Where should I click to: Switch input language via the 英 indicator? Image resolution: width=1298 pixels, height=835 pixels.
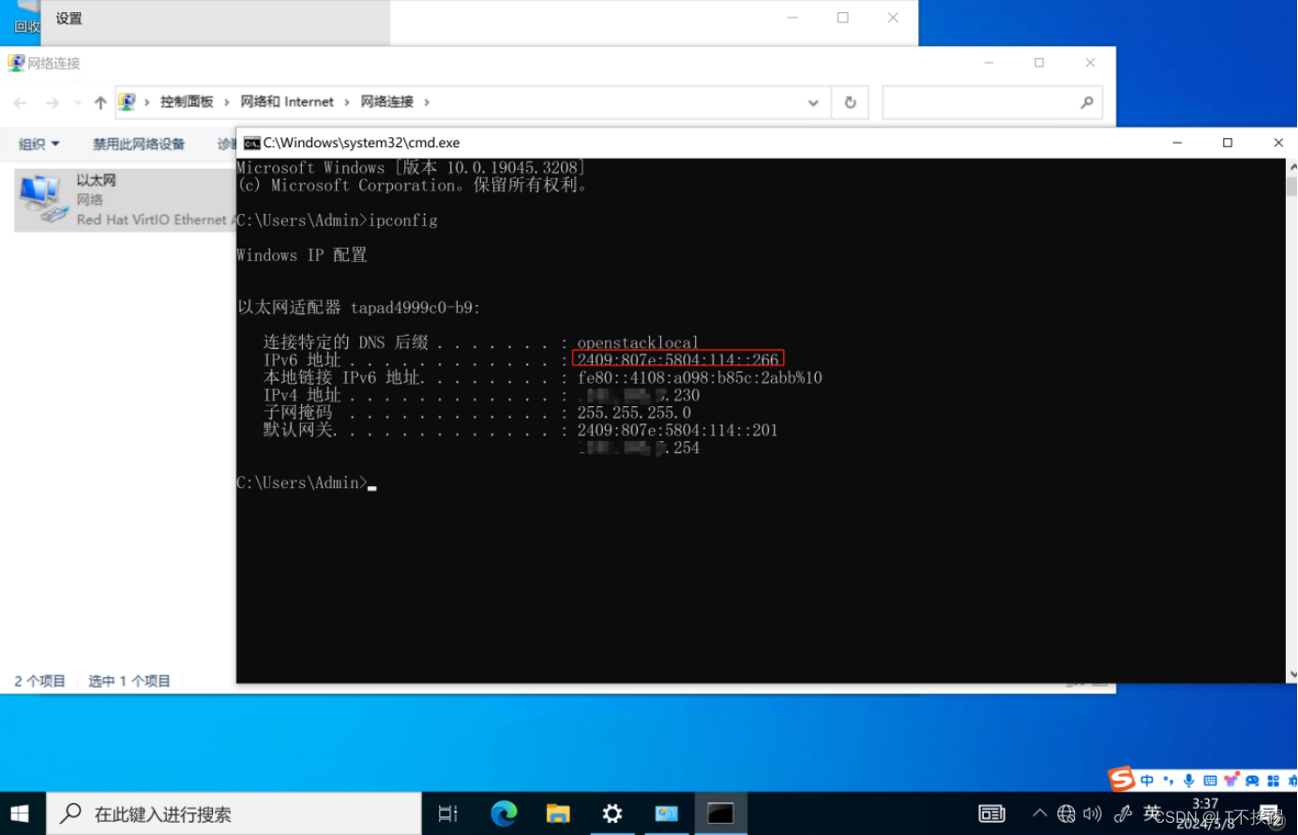tap(1154, 812)
